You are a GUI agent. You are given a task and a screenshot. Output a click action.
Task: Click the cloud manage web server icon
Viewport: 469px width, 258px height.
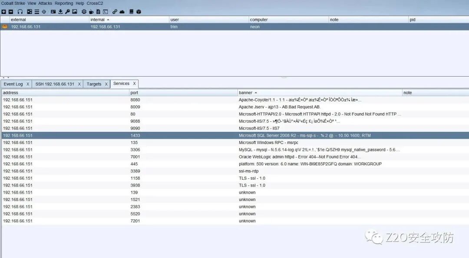(x=122, y=12)
